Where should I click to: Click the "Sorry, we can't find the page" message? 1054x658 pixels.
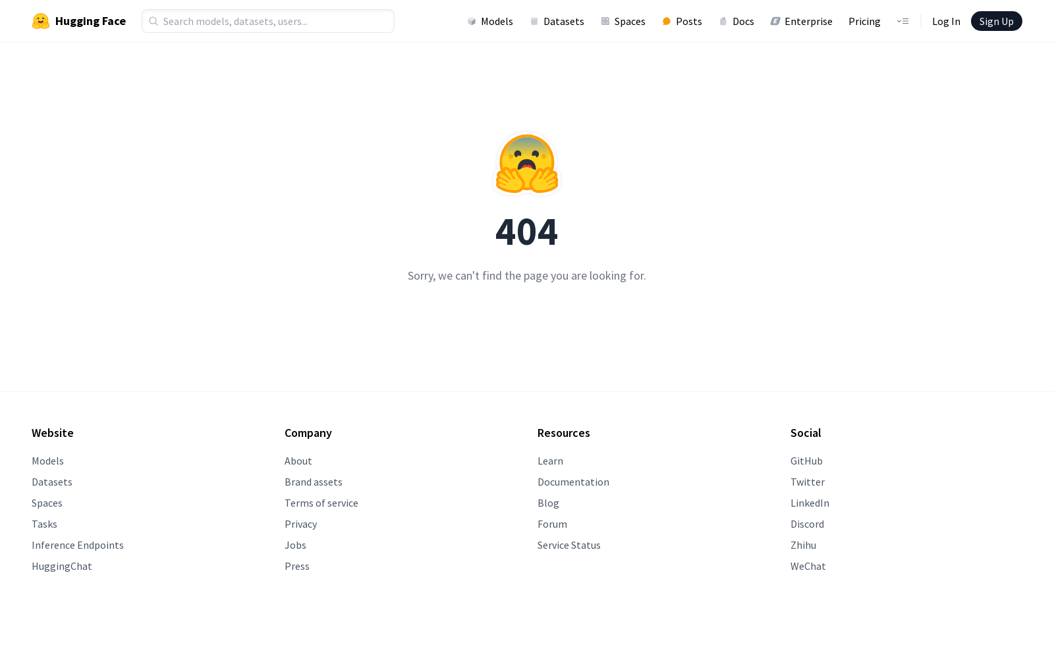pyautogui.click(x=527, y=276)
